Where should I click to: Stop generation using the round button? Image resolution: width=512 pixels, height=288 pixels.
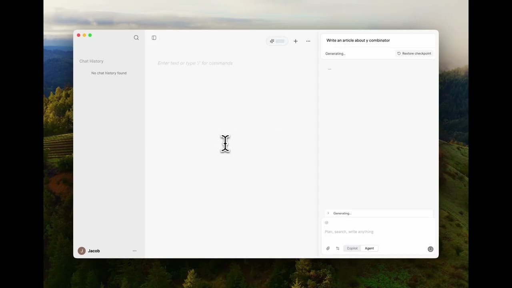coord(430,249)
